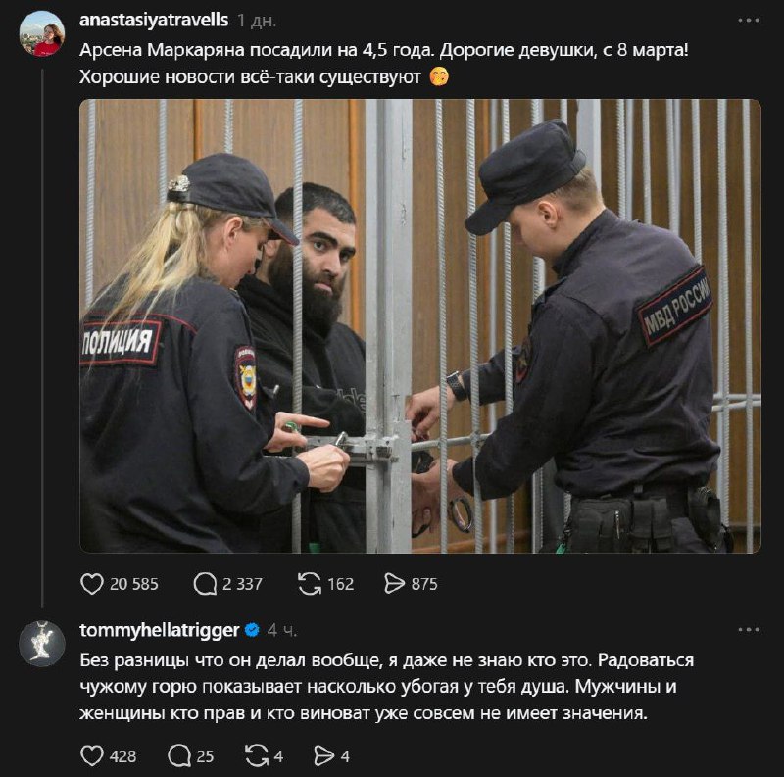Click the 4 ч. reply timestamp
Screen dimensions: 784x777
(x=282, y=630)
